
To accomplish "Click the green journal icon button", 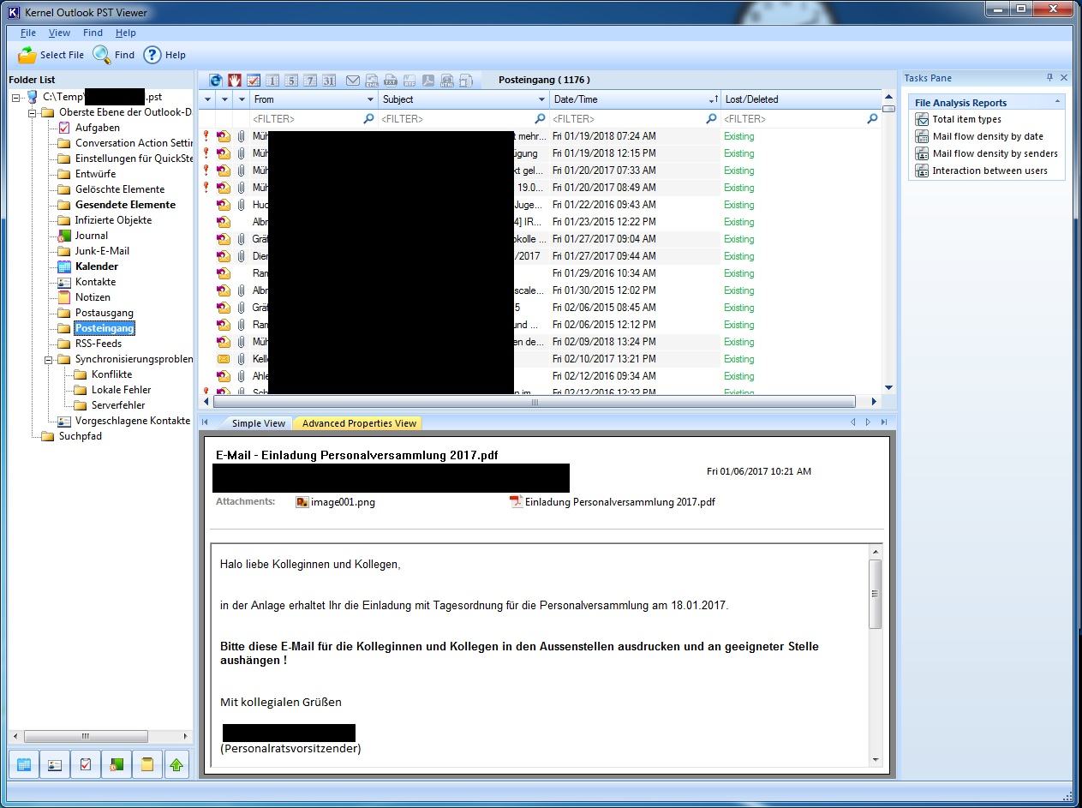I will click(x=117, y=764).
